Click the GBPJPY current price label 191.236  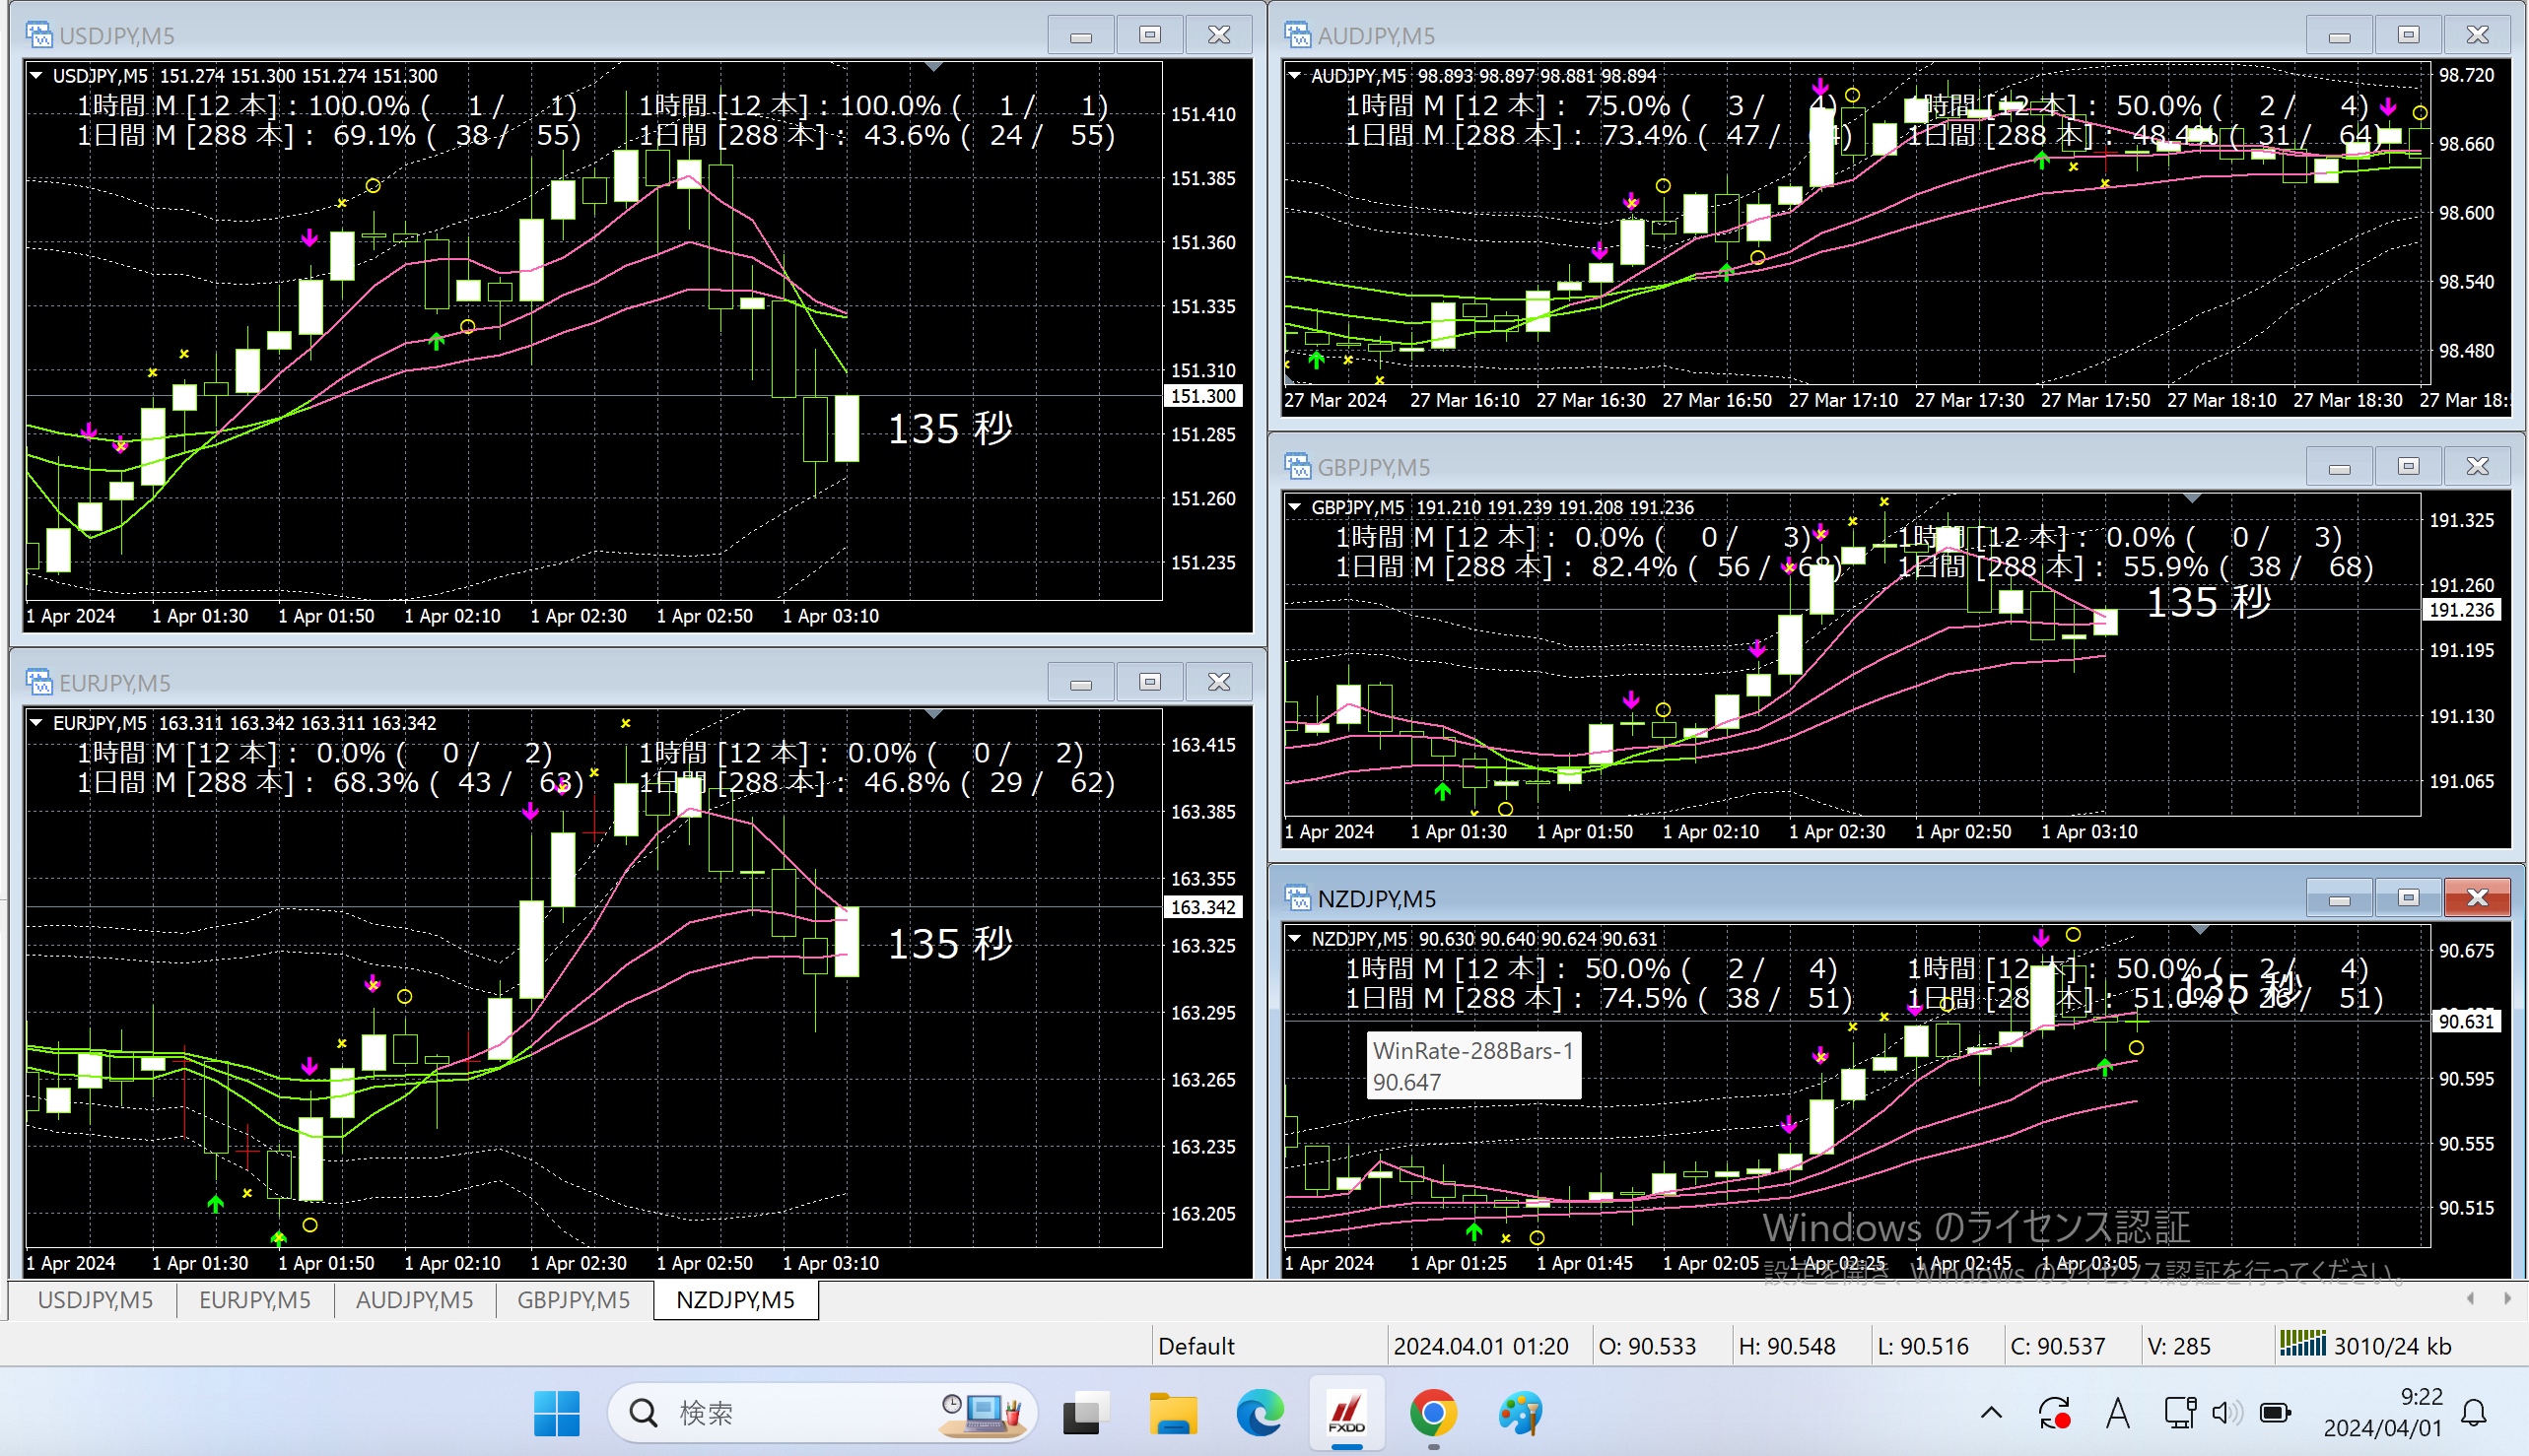[2462, 610]
